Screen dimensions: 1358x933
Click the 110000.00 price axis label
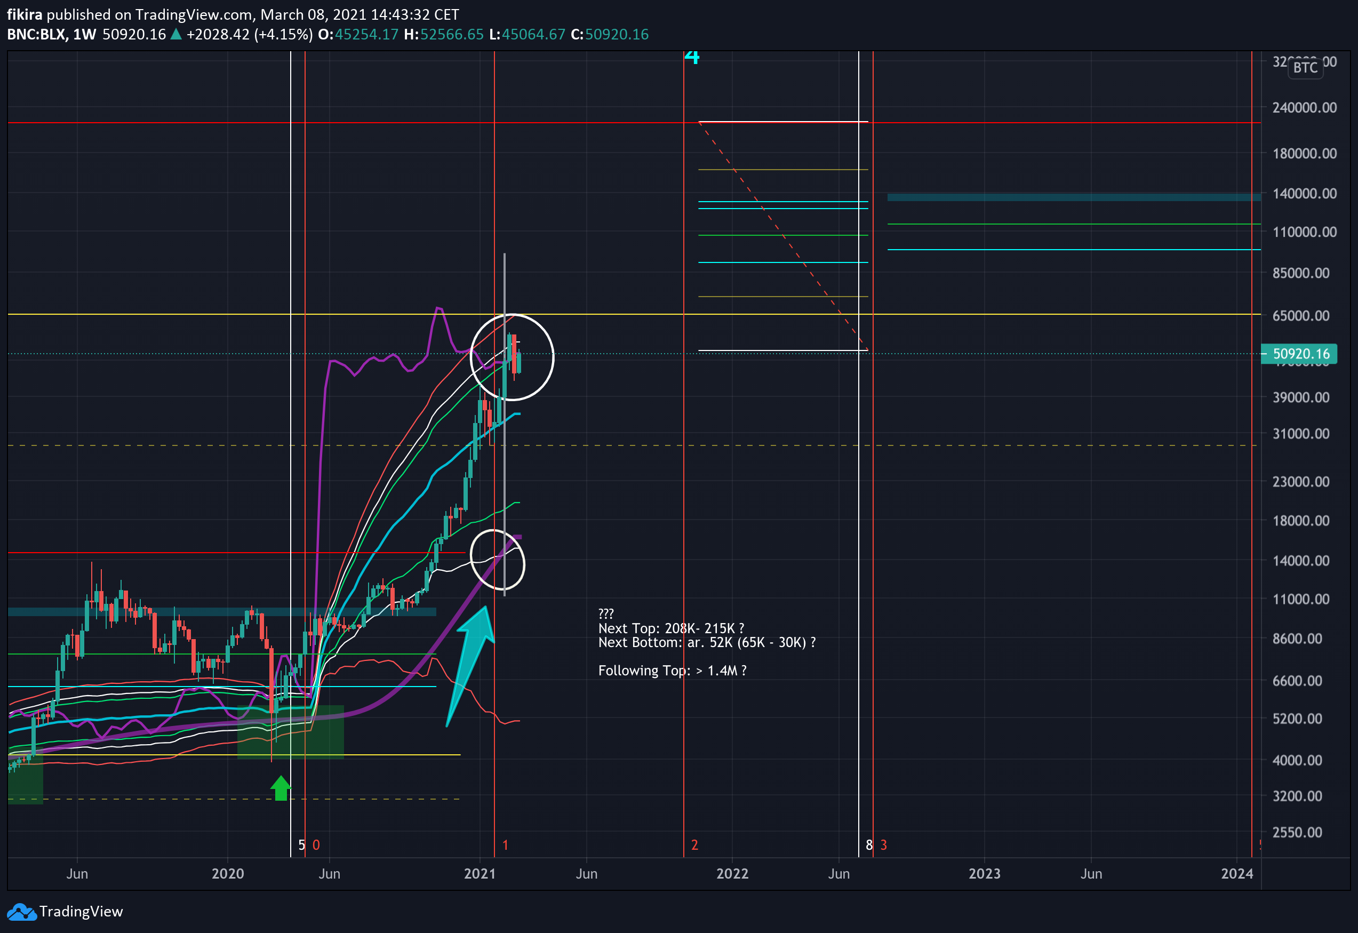1304,232
